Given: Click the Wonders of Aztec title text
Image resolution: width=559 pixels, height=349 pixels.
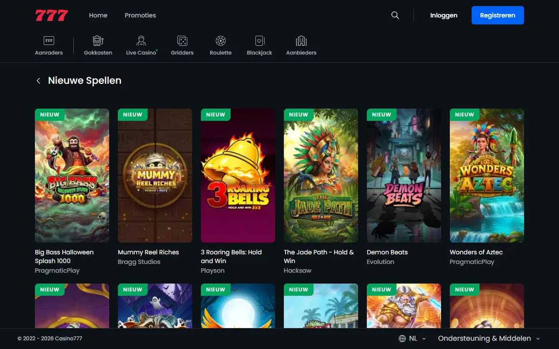Looking at the screenshot, I should [x=476, y=252].
